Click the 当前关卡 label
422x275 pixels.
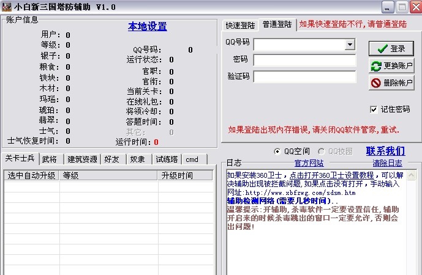[145, 91]
